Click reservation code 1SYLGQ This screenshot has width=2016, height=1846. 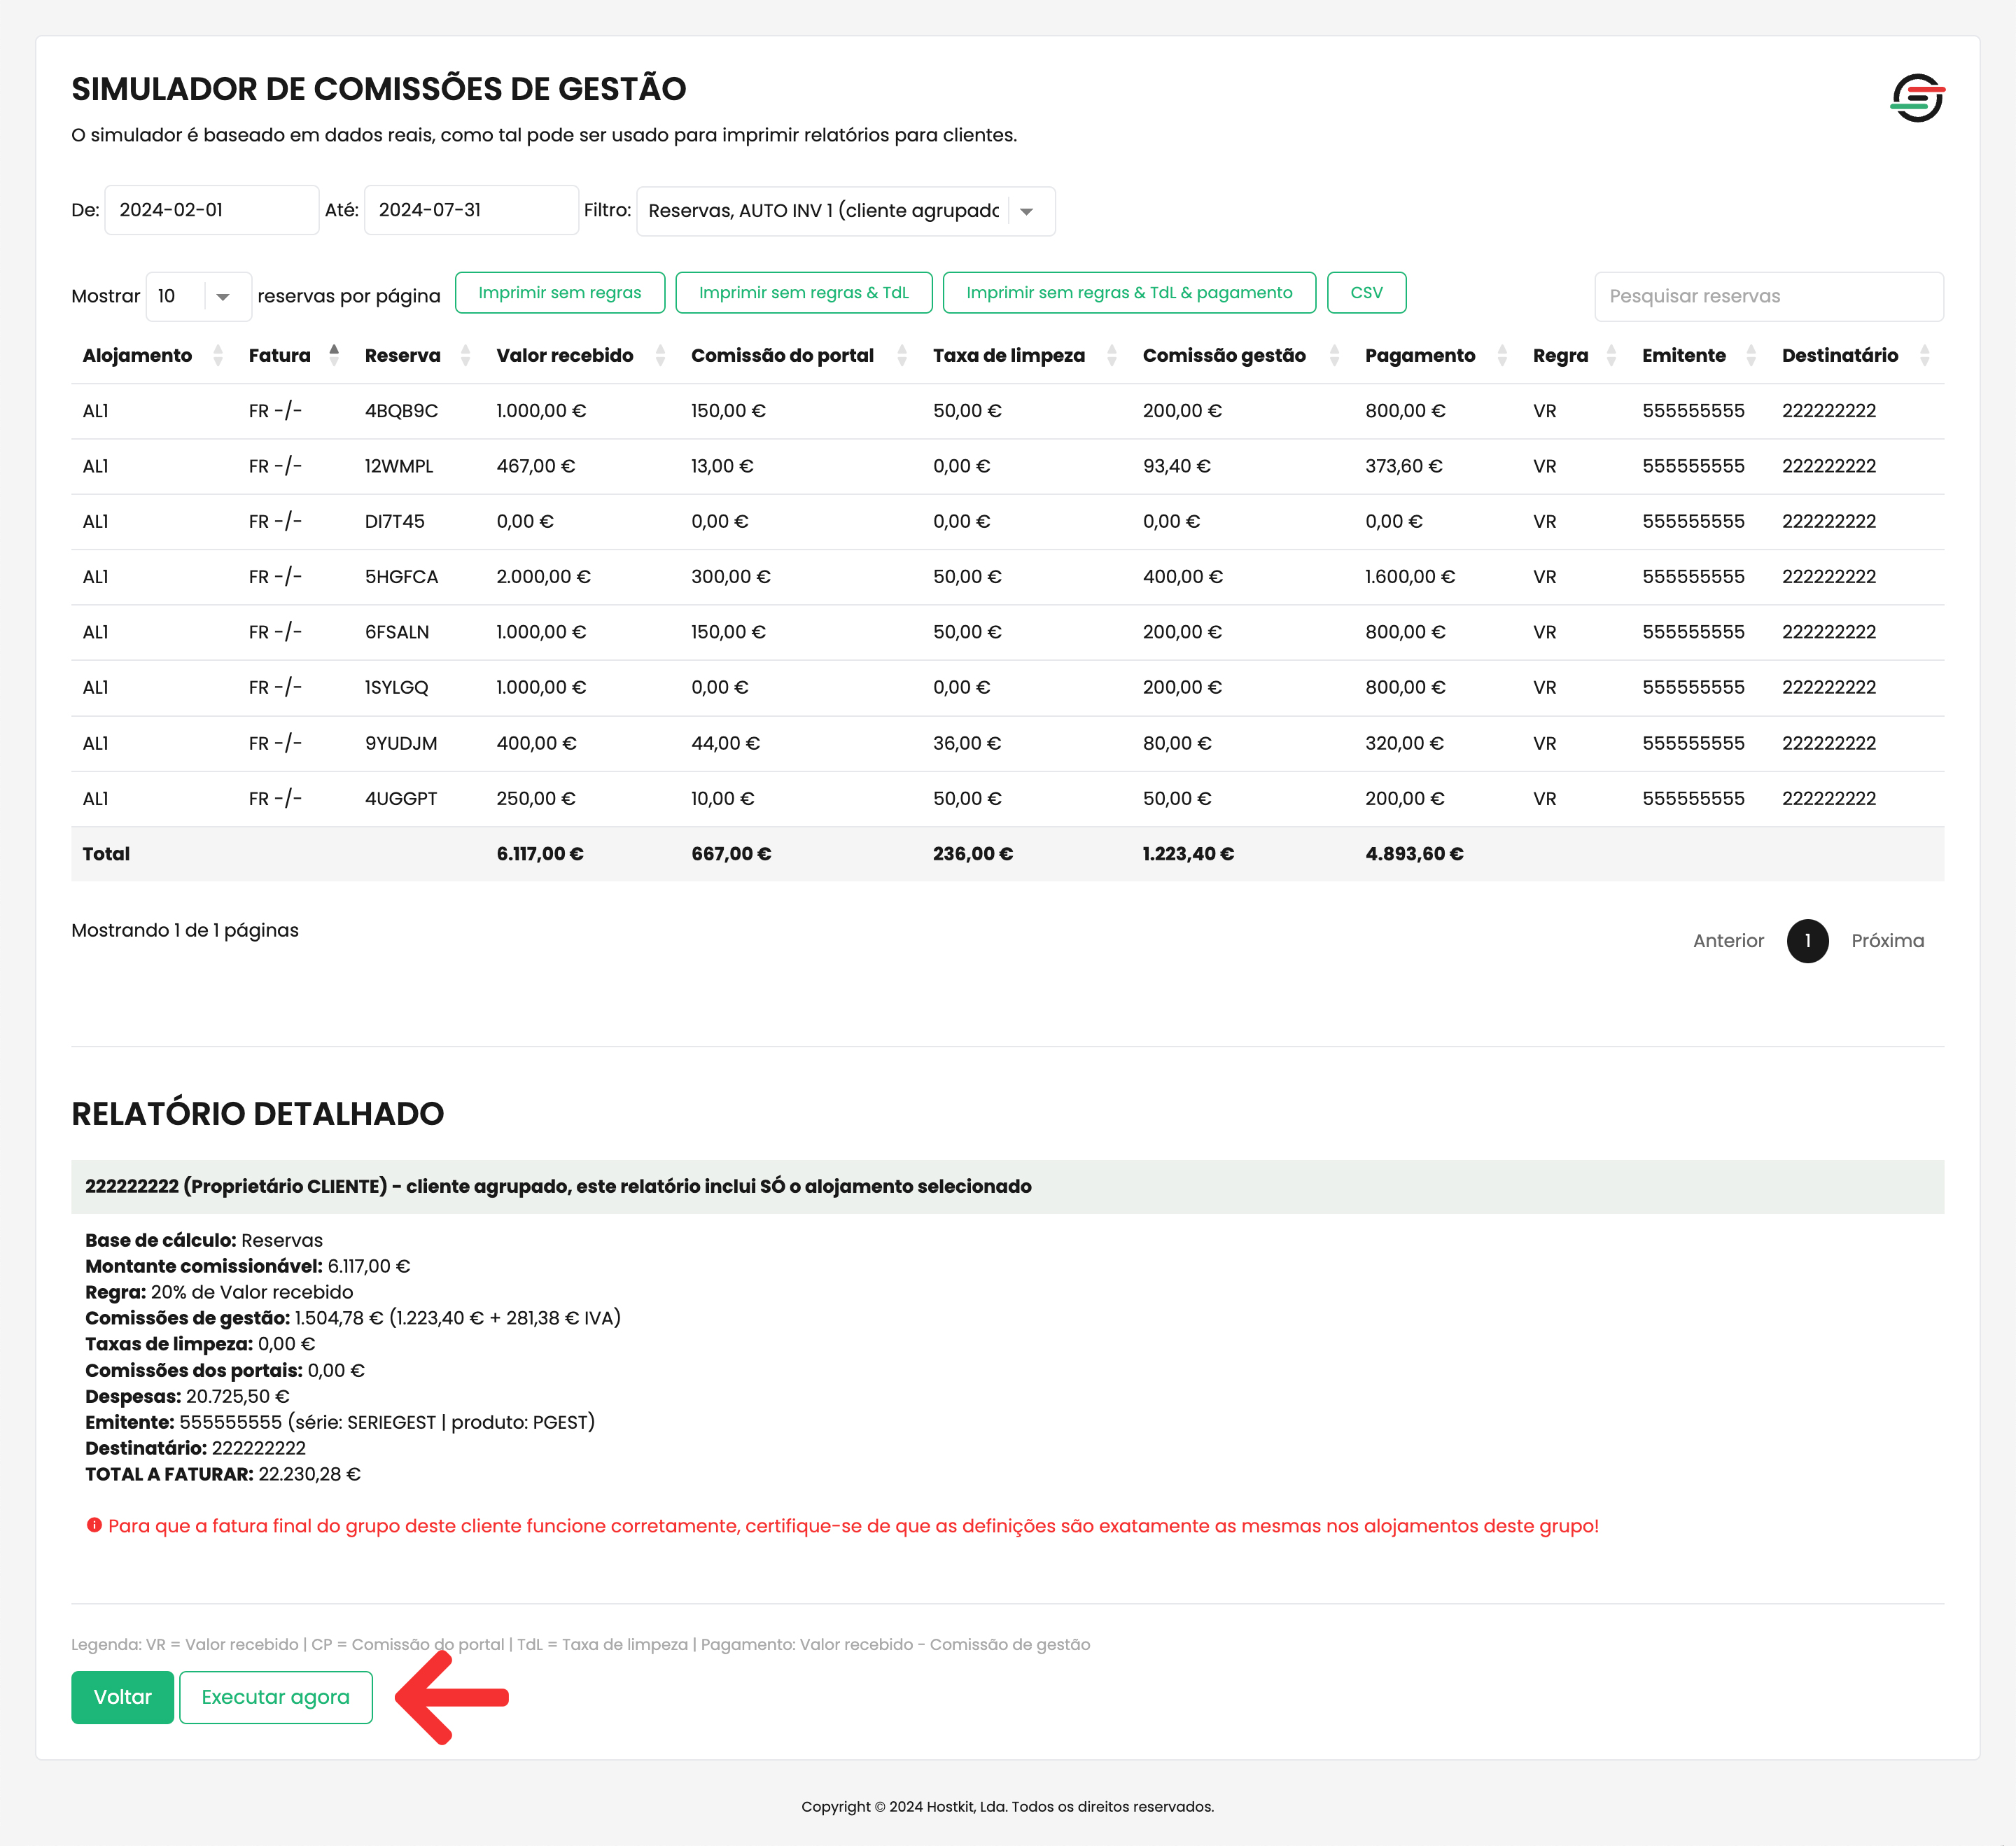click(396, 687)
